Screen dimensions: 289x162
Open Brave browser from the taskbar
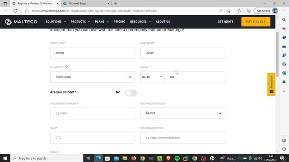[168, 158]
